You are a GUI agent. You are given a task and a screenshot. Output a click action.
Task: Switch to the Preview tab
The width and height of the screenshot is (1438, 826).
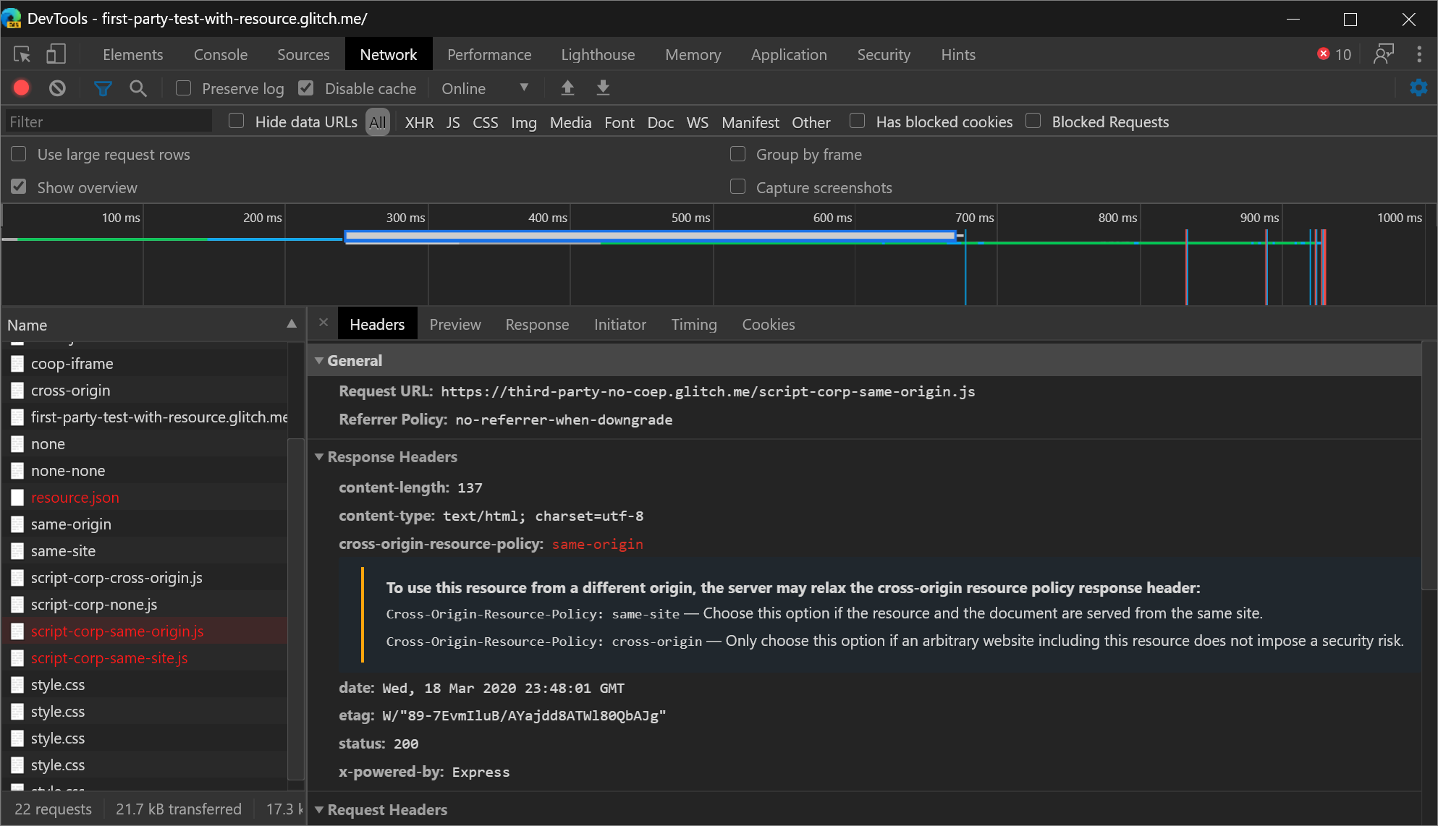click(455, 325)
